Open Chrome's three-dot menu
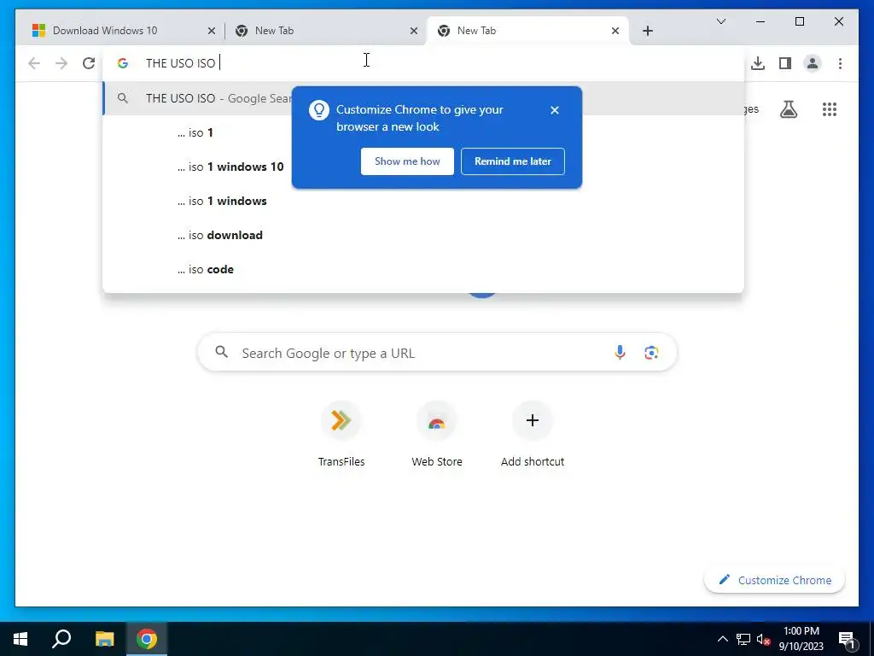This screenshot has height=656, width=874. pyautogui.click(x=840, y=63)
